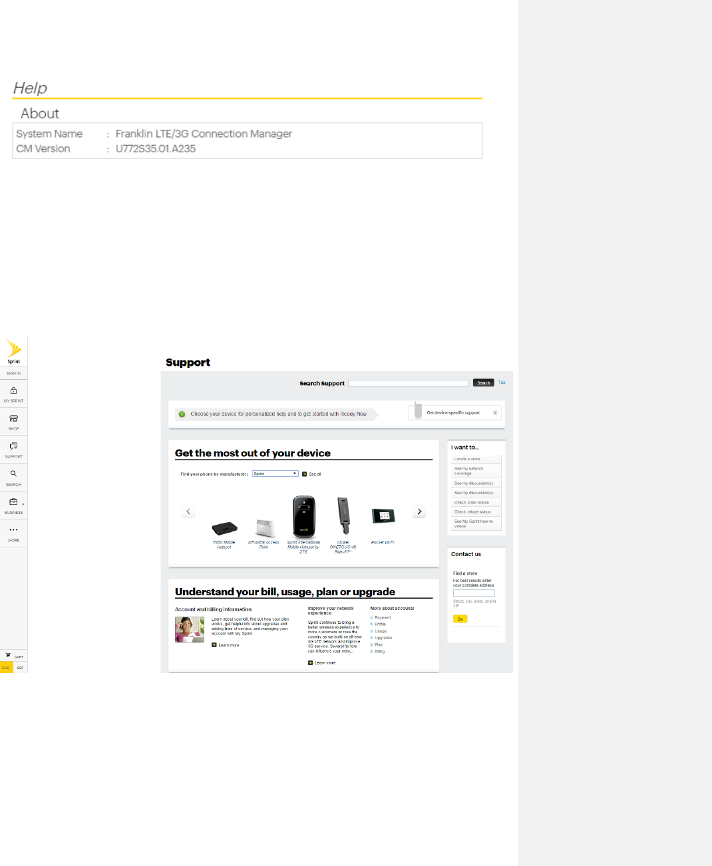
Task: Click the green info icon in banner
Action: [x=182, y=414]
